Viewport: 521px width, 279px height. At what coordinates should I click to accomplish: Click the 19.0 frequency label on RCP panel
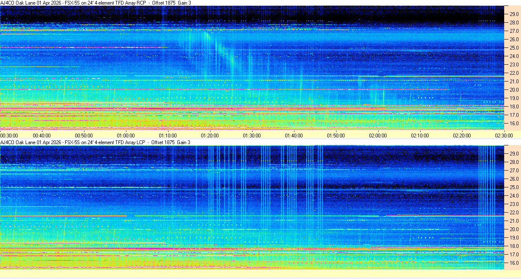(514, 98)
